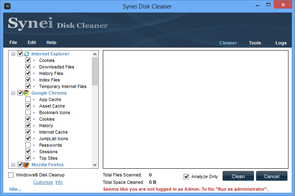Uncheck History Files checkbox

[28, 73]
